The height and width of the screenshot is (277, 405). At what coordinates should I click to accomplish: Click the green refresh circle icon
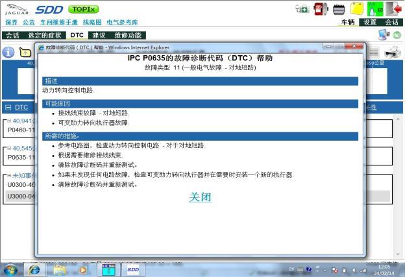[x=397, y=35]
